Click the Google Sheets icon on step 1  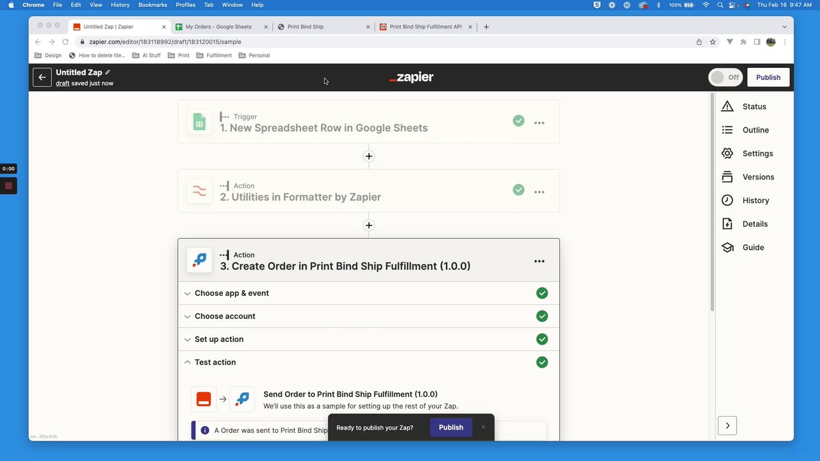coord(199,122)
